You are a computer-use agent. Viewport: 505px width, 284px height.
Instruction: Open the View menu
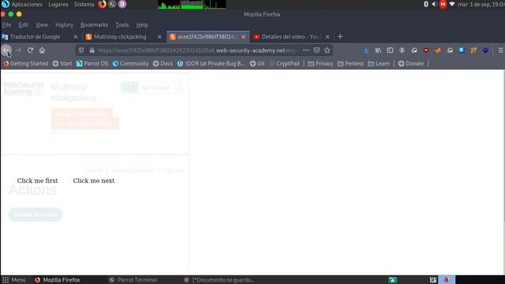point(42,24)
